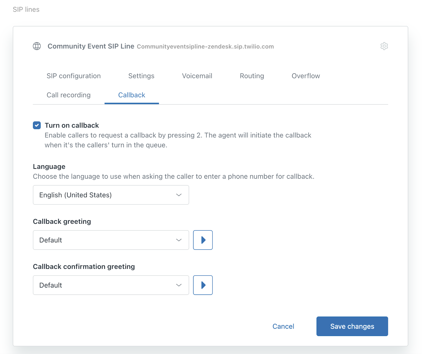Play the Callback confirmation greeting audio

[x=203, y=285]
